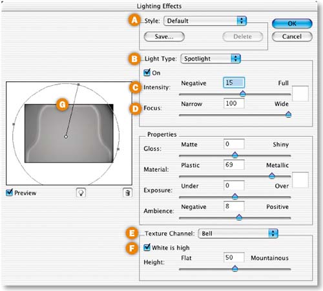Screen dimensions: 323x291
Task: Click the Height slider handle
Action: (x=235, y=268)
